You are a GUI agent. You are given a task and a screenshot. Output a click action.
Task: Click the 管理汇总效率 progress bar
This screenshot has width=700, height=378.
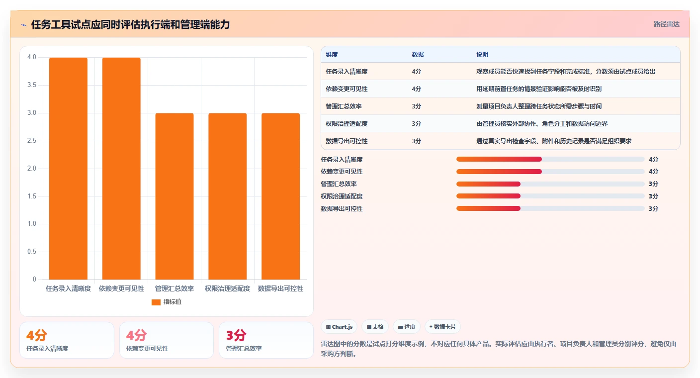[x=550, y=184]
